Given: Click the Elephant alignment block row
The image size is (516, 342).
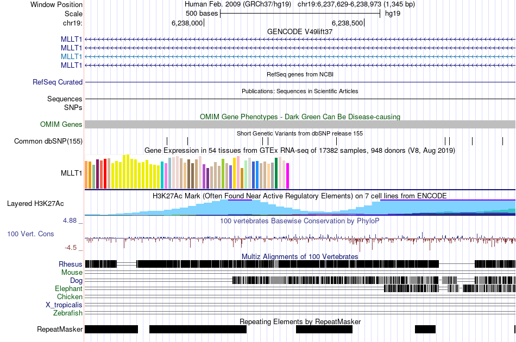Looking at the screenshot, I should coord(300,288).
